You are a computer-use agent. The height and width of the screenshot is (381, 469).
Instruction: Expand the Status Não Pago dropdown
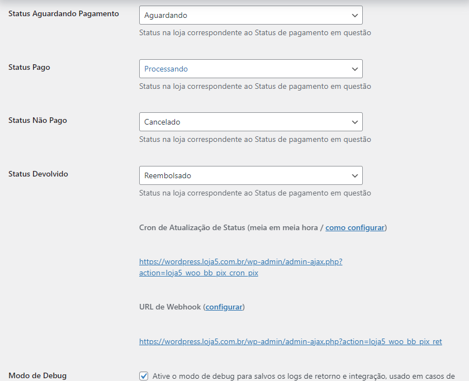point(250,122)
